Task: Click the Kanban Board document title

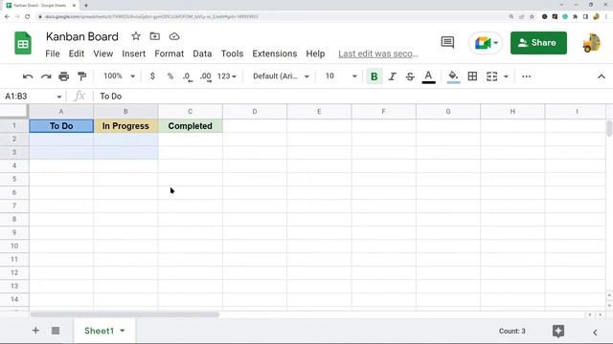Action: (82, 36)
